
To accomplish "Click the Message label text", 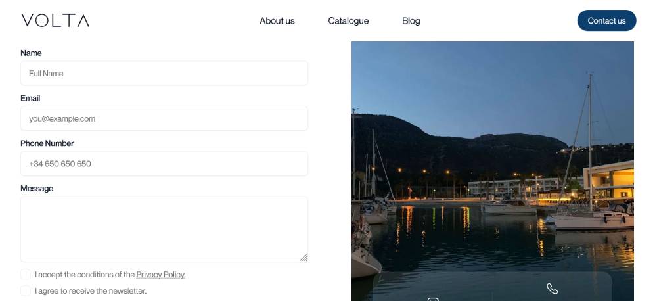I will click(x=37, y=189).
